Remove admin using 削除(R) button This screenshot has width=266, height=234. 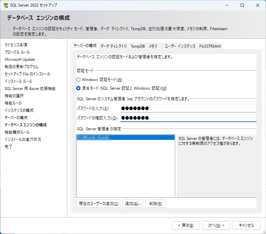pyautogui.click(x=155, y=204)
